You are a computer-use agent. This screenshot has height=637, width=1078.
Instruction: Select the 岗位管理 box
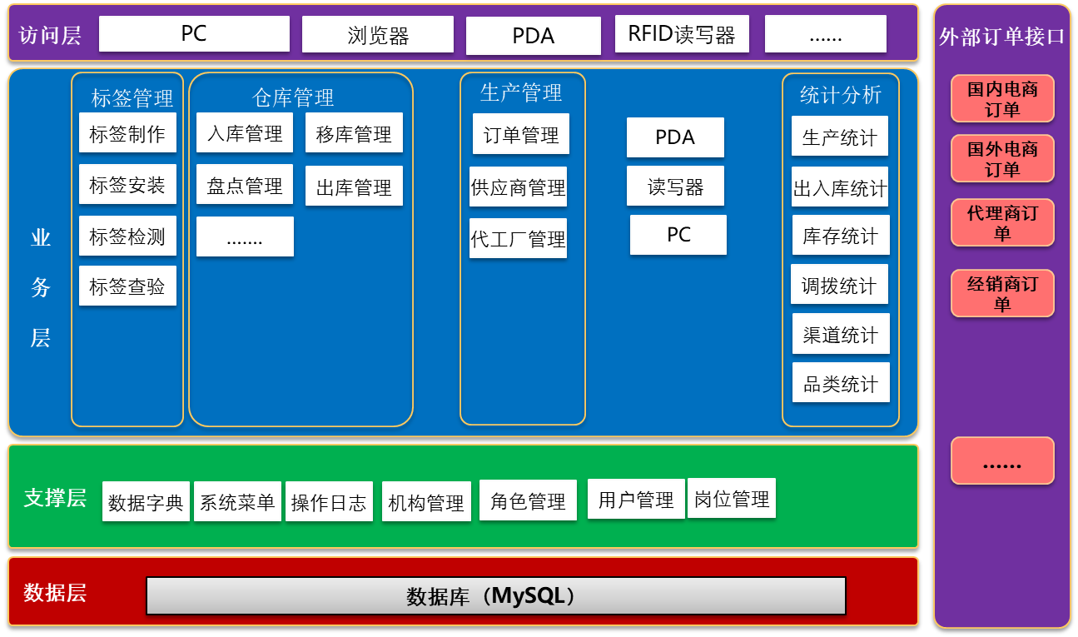(732, 498)
